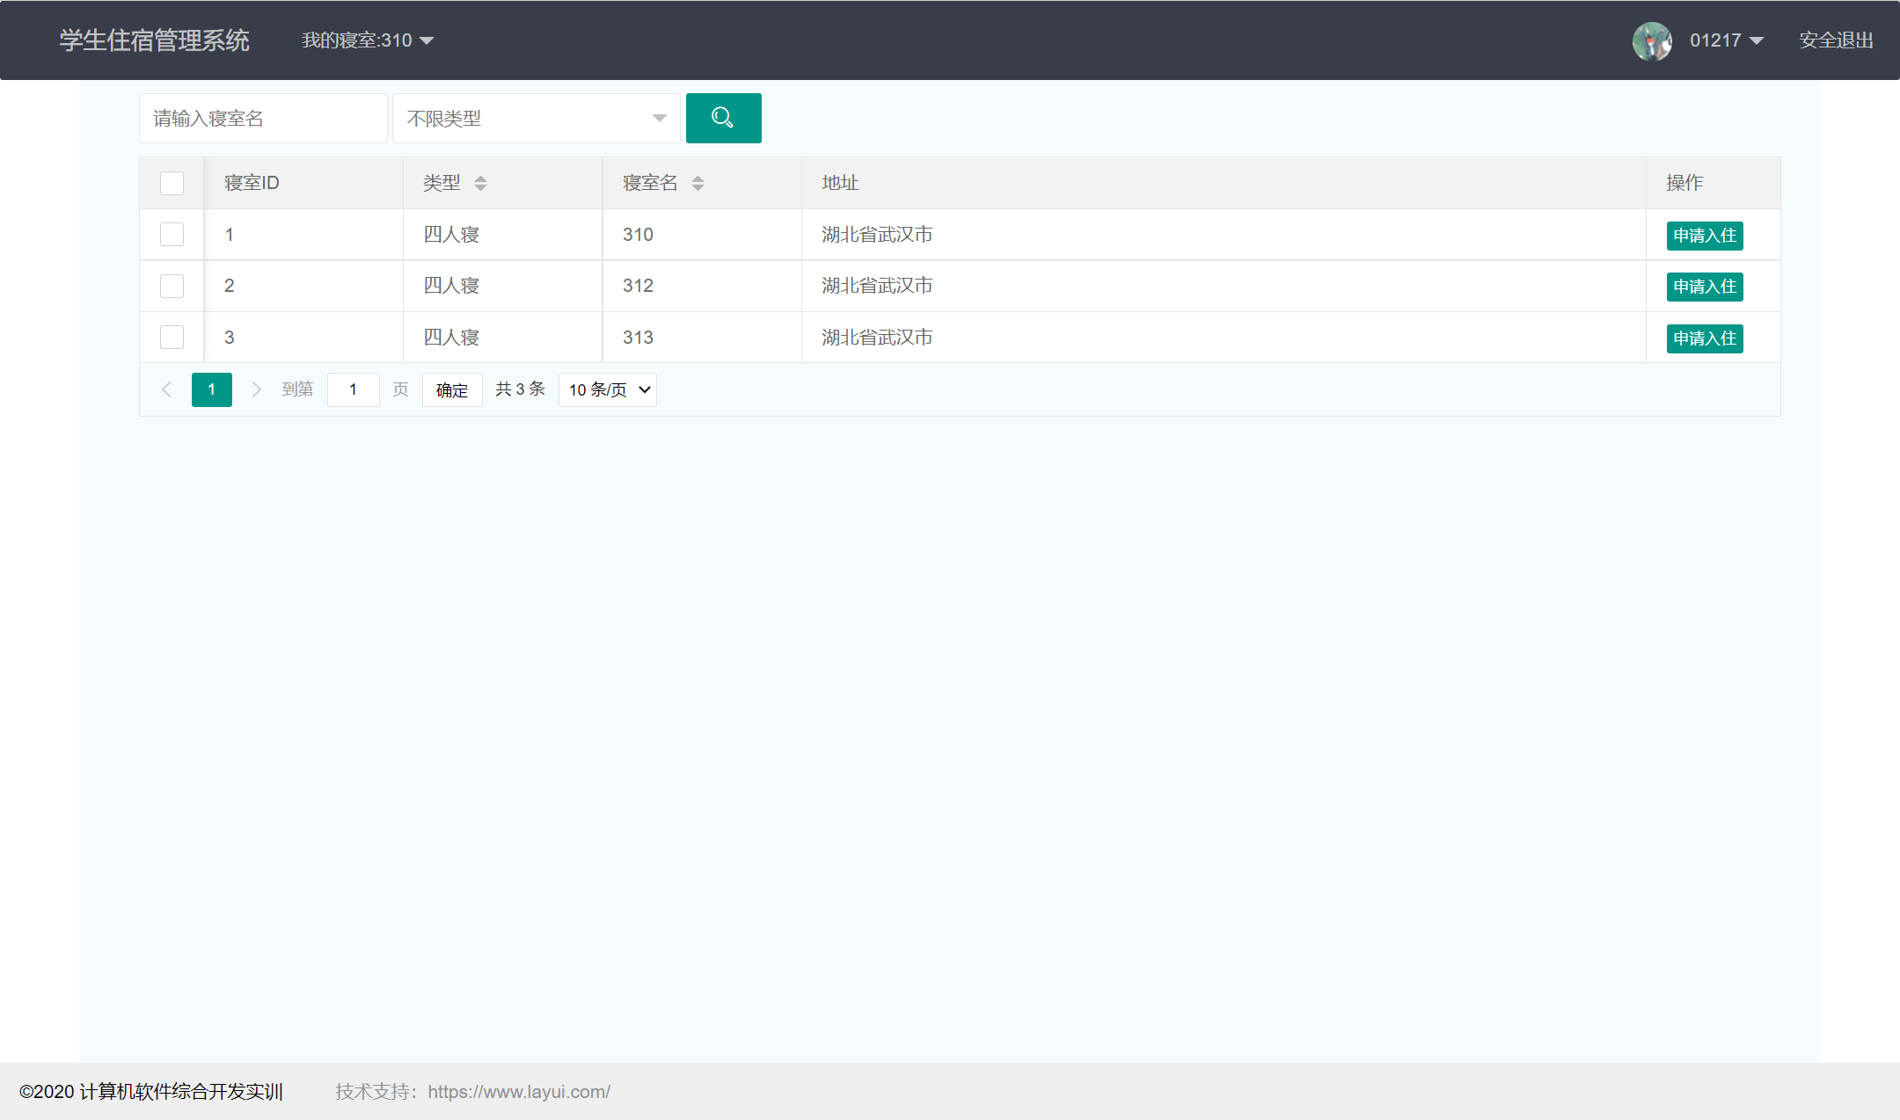This screenshot has height=1120, width=1900.
Task: Focus the 请输入寝室名 search field
Action: tap(263, 118)
